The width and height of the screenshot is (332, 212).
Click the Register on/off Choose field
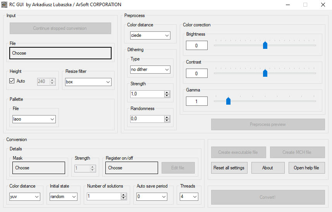[x=132, y=168]
